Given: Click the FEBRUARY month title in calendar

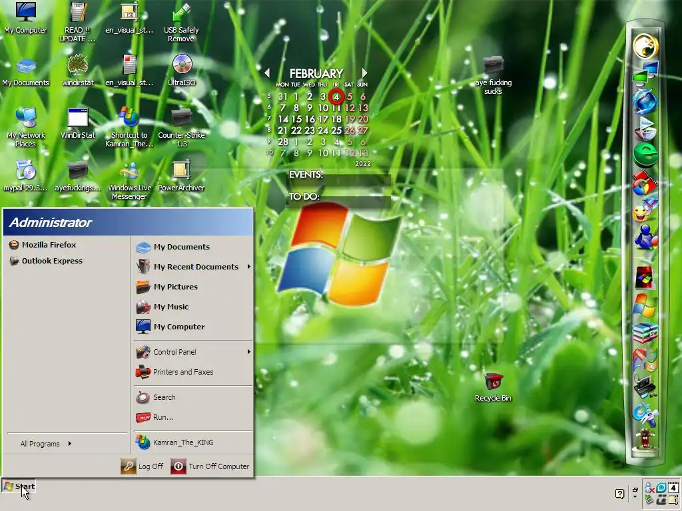Looking at the screenshot, I should 316,73.
